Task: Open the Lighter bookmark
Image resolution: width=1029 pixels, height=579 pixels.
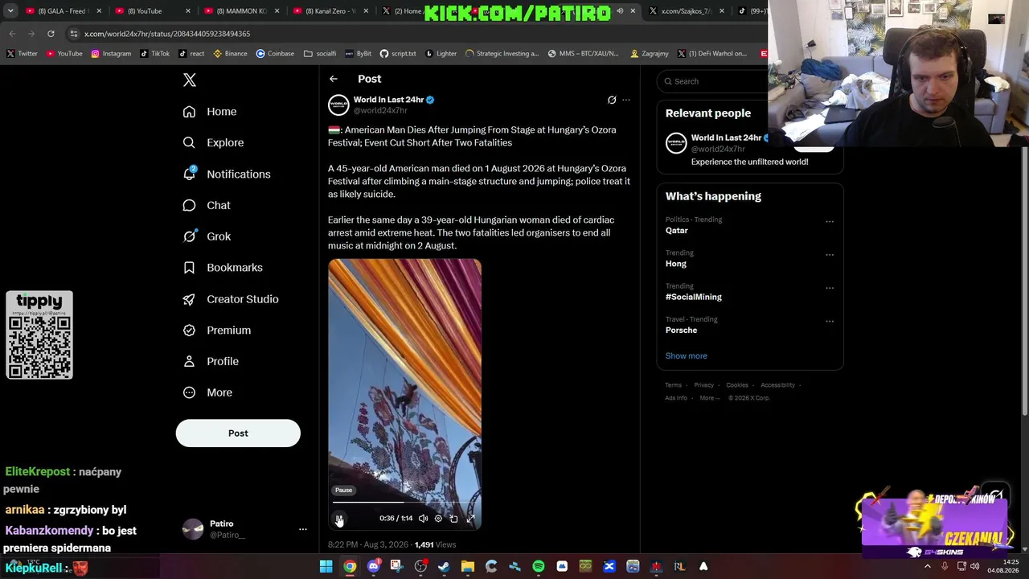Action: pos(441,54)
